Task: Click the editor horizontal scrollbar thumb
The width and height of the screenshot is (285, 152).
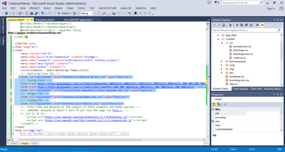Action: pos(82,140)
